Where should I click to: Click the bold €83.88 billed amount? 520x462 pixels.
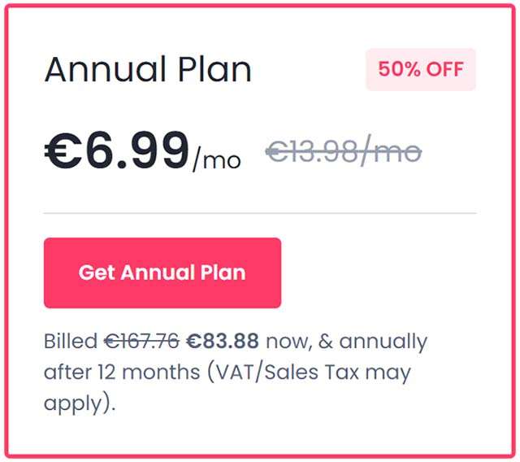(223, 342)
